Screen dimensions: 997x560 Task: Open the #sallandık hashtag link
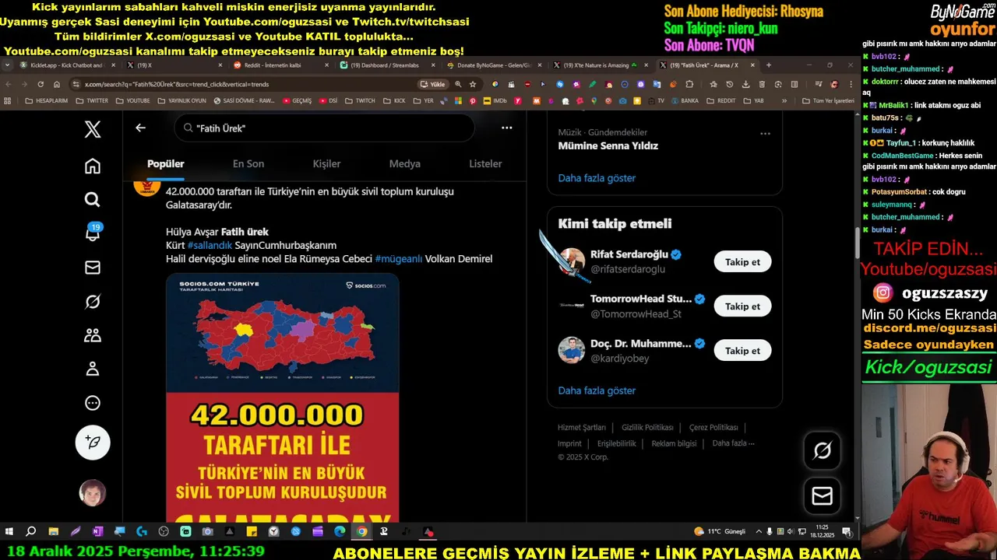(x=210, y=245)
